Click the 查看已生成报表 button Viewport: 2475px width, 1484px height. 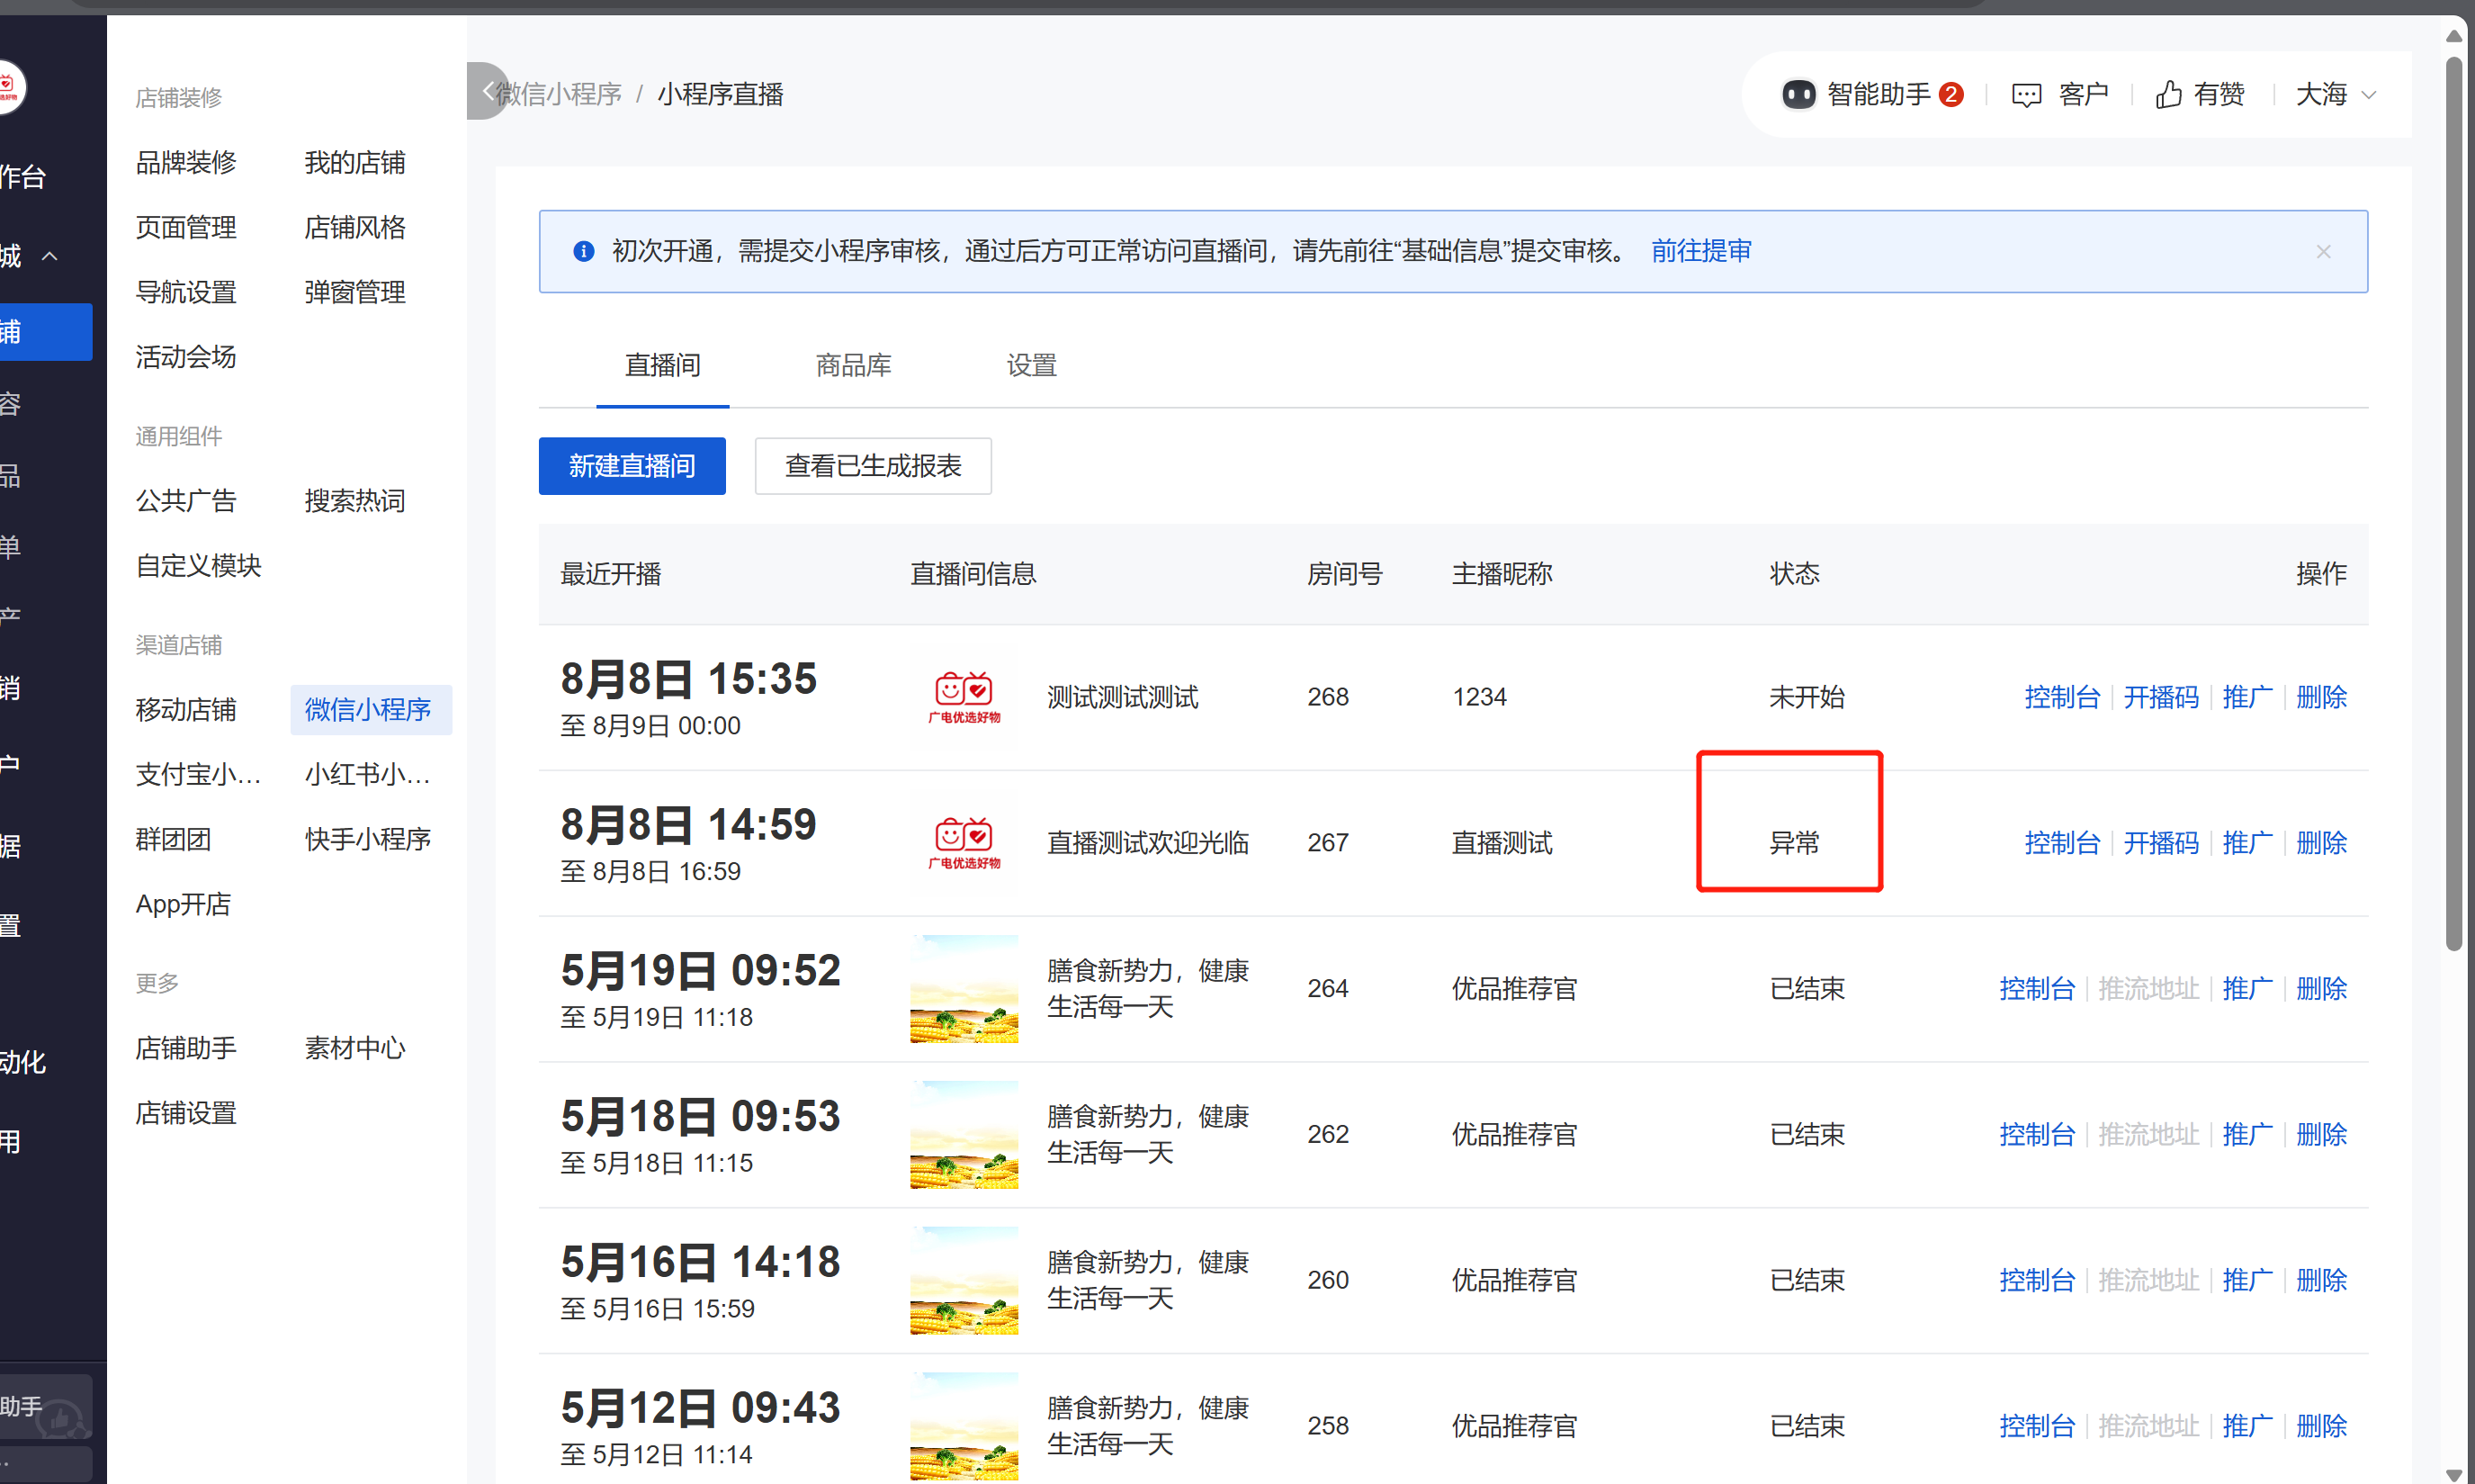tap(873, 466)
